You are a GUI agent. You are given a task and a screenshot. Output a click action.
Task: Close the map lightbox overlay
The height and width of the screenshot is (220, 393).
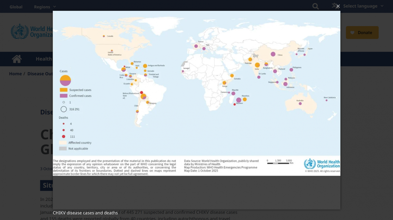click(x=338, y=6)
